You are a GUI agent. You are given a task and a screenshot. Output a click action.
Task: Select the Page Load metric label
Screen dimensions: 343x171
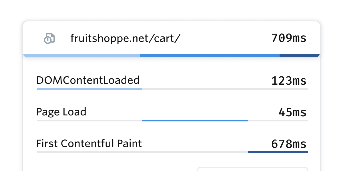coord(61,112)
